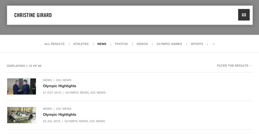Screen dimensions: 259x134
Task: Open the Athletes results tab
Action: [x=81, y=44]
